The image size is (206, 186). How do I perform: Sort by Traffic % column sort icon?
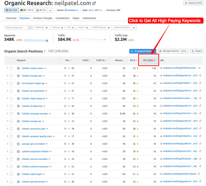tap(106, 61)
